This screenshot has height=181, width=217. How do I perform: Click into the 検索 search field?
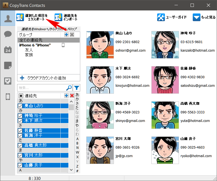point(42,88)
